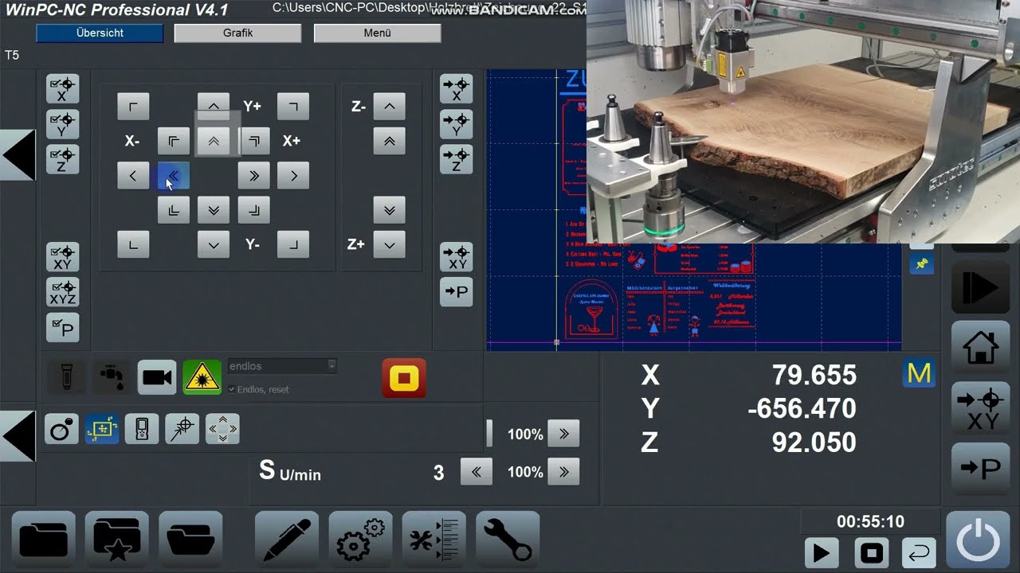
Task: Jog slow Y- single chevron down
Action: (214, 244)
